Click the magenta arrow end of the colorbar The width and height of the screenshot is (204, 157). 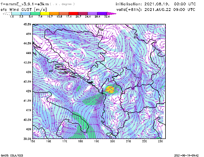[111, 13]
